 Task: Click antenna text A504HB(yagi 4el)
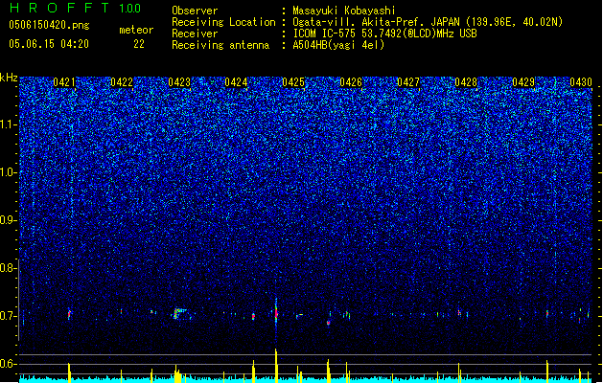click(338, 45)
